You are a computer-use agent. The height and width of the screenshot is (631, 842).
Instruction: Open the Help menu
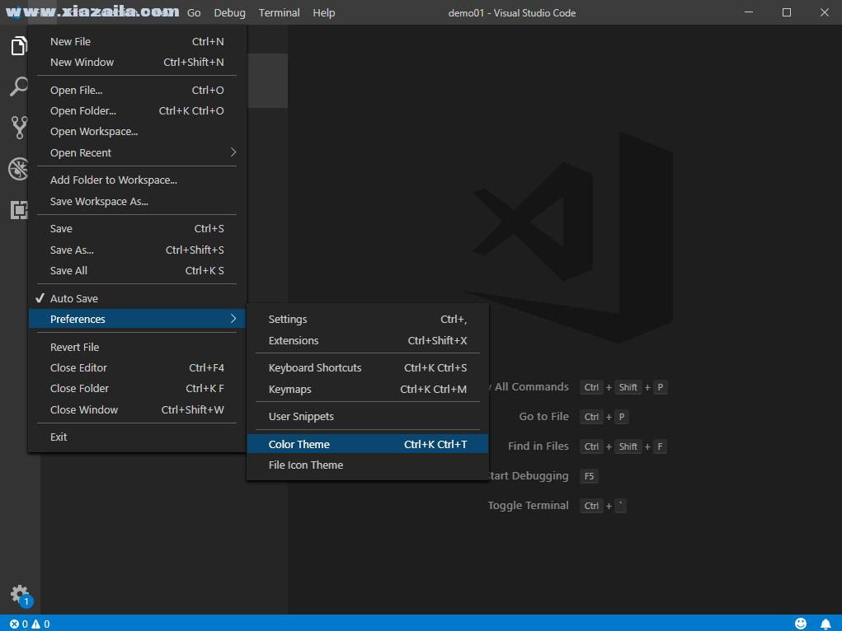[324, 12]
